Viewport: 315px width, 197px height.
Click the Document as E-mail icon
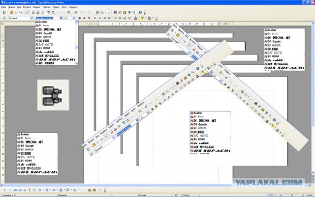click(x=21, y=12)
